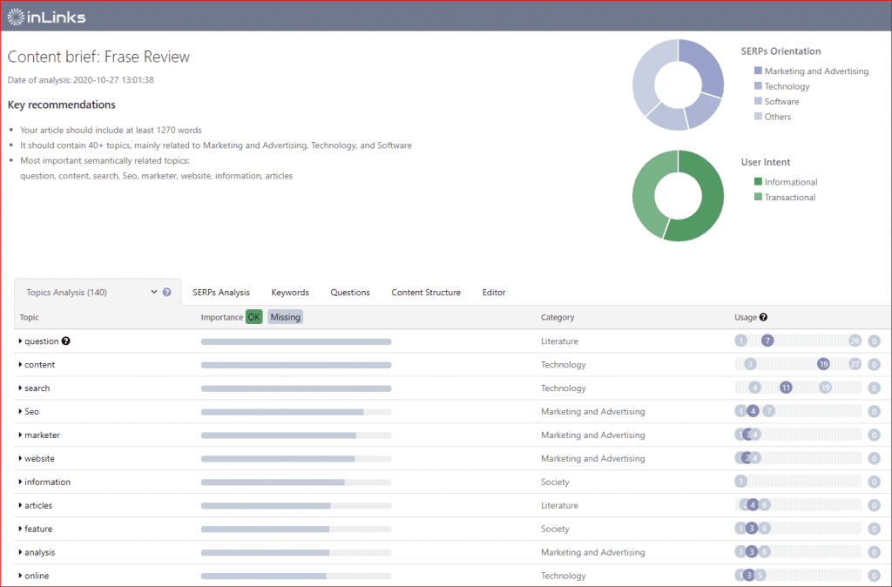Viewport: 892px width, 587px height.
Task: Click Society category in information row
Action: 555,482
